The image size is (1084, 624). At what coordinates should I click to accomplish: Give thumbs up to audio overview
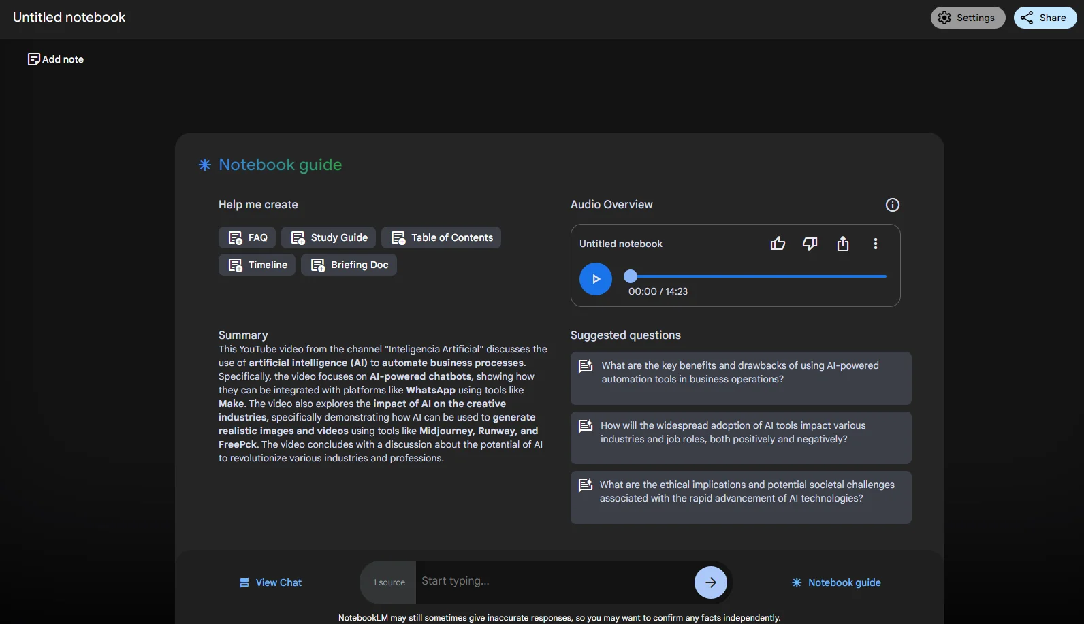coord(778,244)
